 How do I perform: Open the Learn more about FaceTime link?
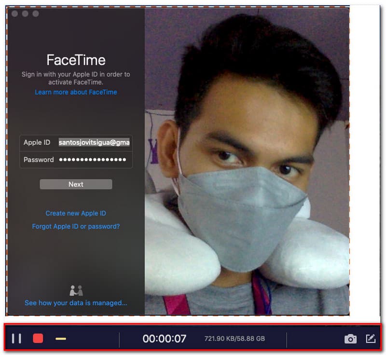click(x=76, y=92)
